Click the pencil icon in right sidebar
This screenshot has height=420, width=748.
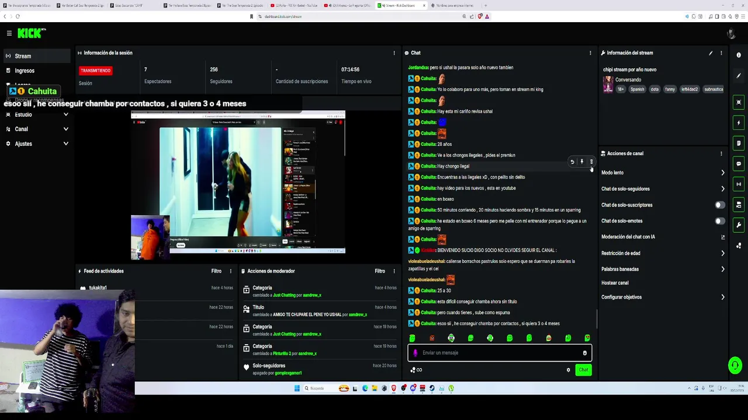tap(739, 76)
